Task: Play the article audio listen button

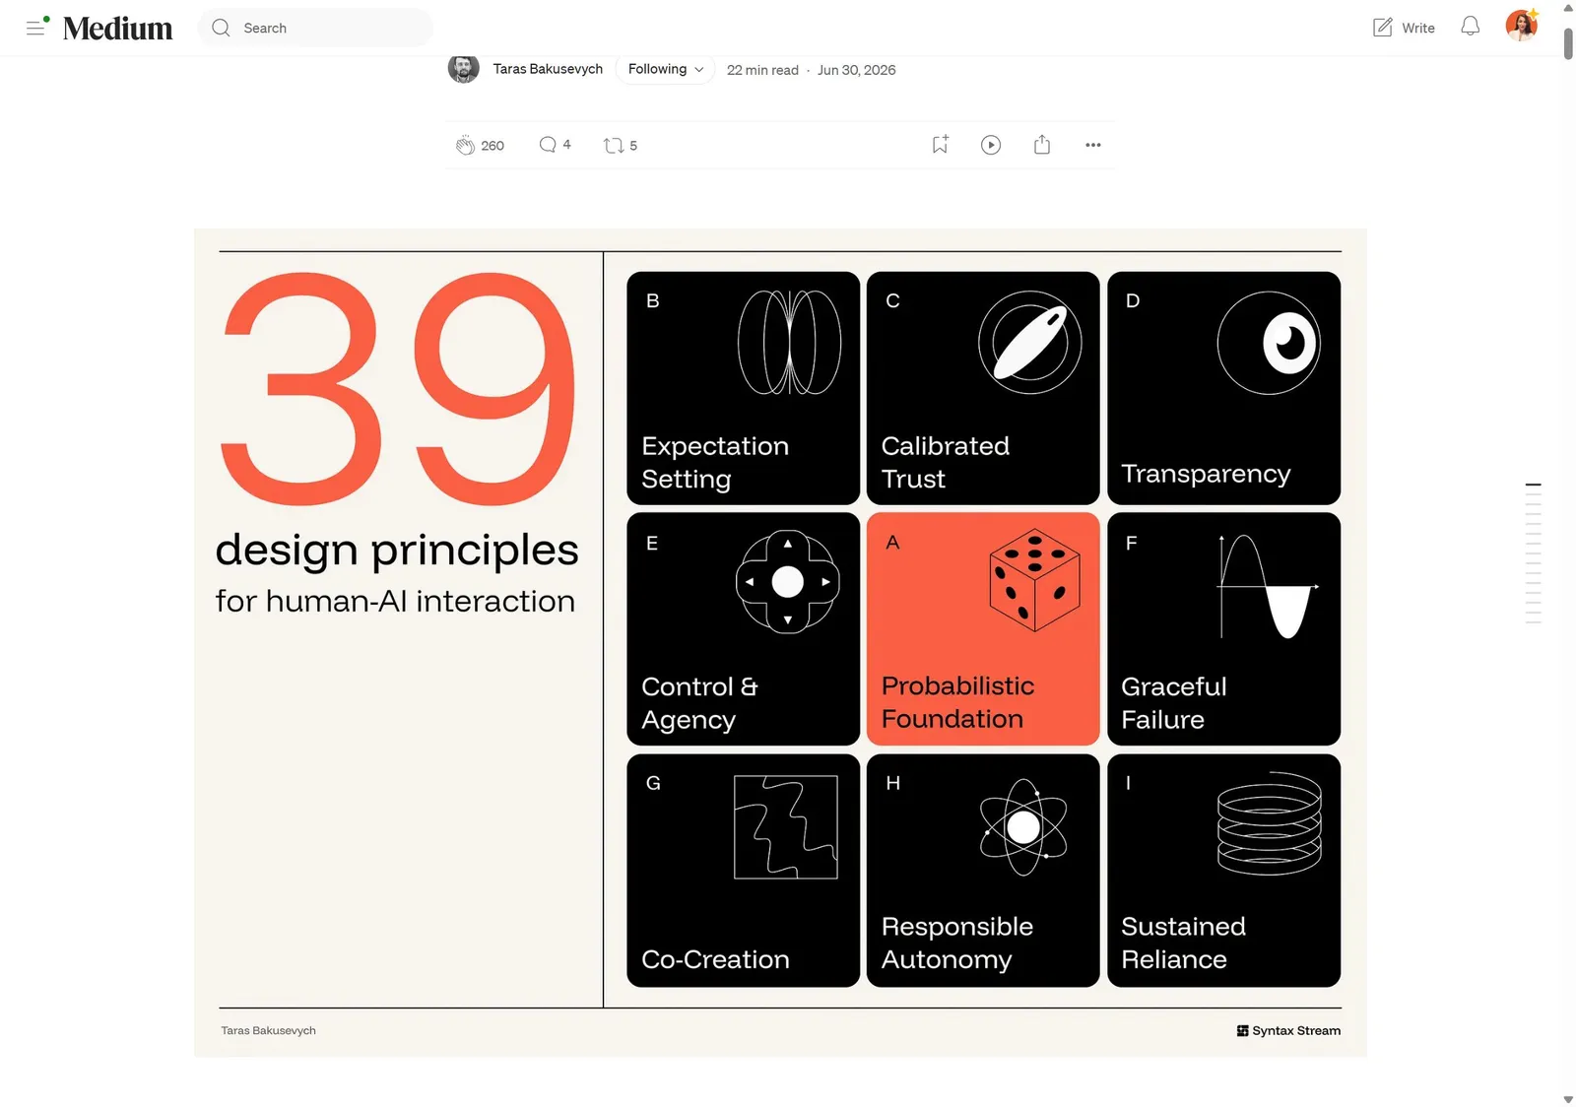Action: coord(991,145)
